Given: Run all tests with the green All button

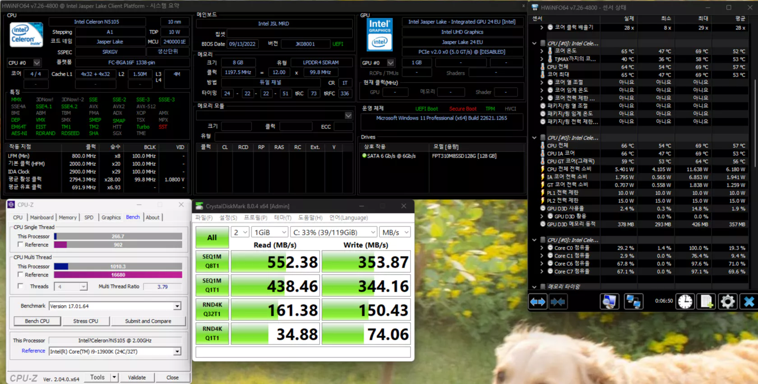Looking at the screenshot, I should pyautogui.click(x=212, y=238).
